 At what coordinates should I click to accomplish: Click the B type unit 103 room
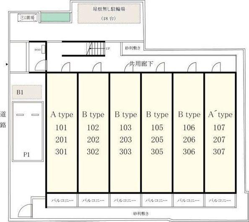(x=125, y=132)
